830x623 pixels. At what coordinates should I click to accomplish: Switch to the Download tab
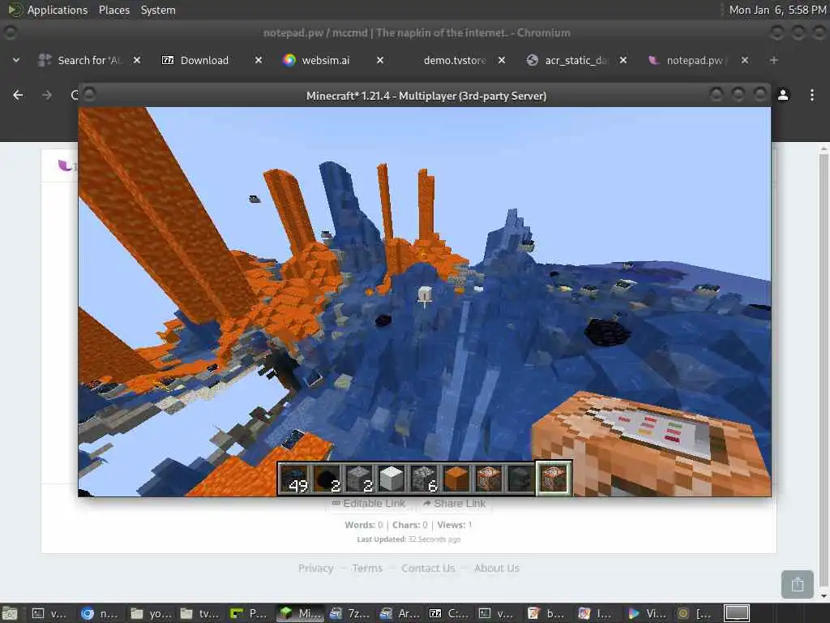click(203, 60)
